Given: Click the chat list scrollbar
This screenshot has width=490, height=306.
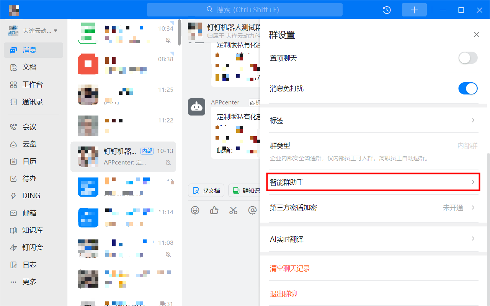Looking at the screenshot, I should [179, 33].
